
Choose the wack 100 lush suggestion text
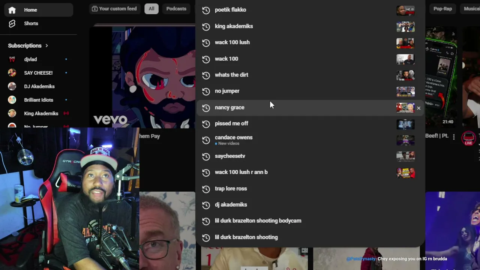pyautogui.click(x=232, y=42)
